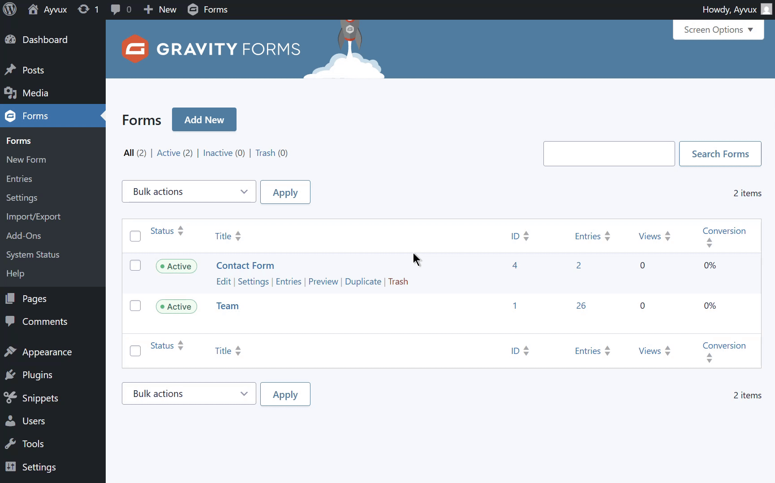This screenshot has height=483, width=775.
Task: Open Import/Export in Forms submenu
Action: (34, 216)
